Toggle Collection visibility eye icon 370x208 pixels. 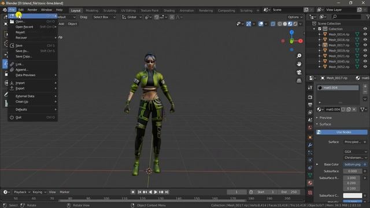click(365, 29)
